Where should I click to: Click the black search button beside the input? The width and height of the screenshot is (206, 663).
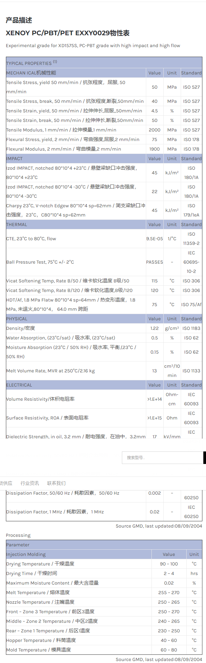click(x=205, y=458)
